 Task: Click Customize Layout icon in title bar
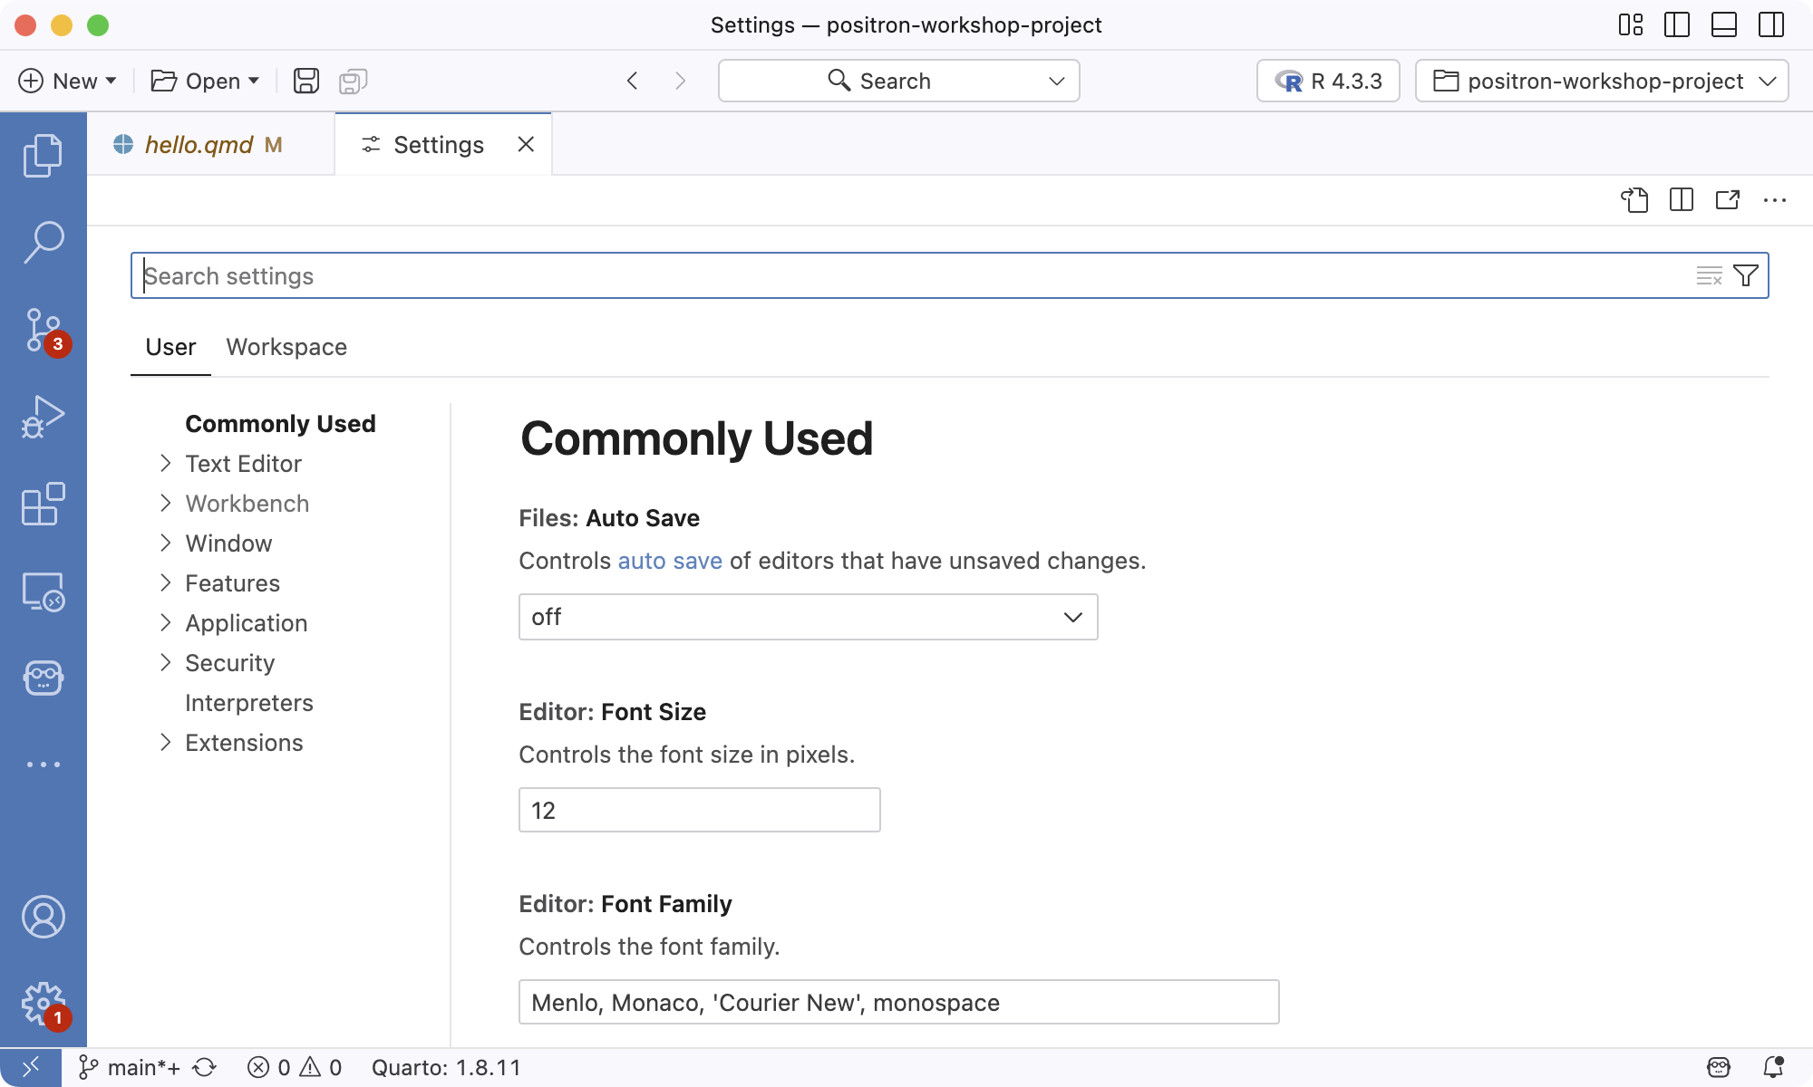(x=1631, y=24)
